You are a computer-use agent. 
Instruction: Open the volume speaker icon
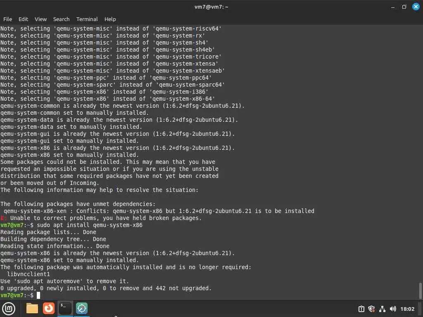pos(393,309)
